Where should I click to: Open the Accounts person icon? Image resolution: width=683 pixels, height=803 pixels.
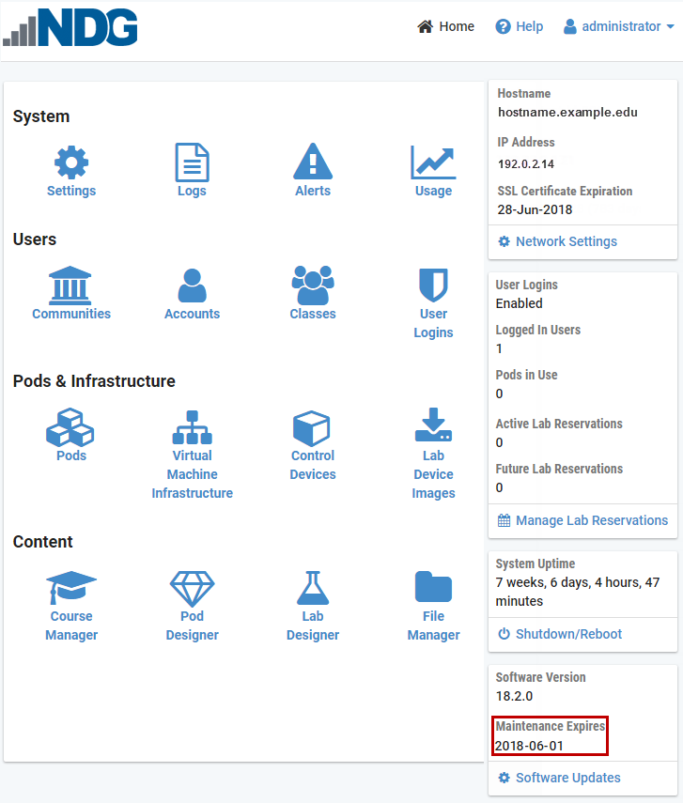(x=192, y=286)
